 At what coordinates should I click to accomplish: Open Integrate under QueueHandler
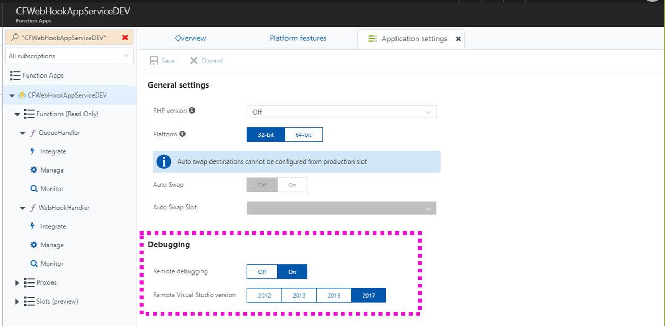click(53, 151)
